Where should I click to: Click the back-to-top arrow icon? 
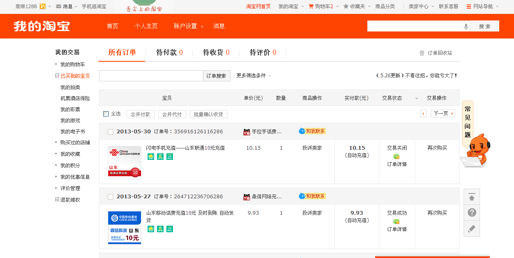pos(471,197)
